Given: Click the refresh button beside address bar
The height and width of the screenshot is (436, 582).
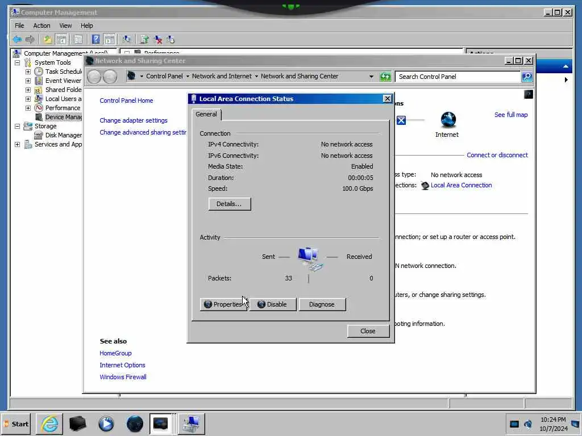Looking at the screenshot, I should (385, 77).
